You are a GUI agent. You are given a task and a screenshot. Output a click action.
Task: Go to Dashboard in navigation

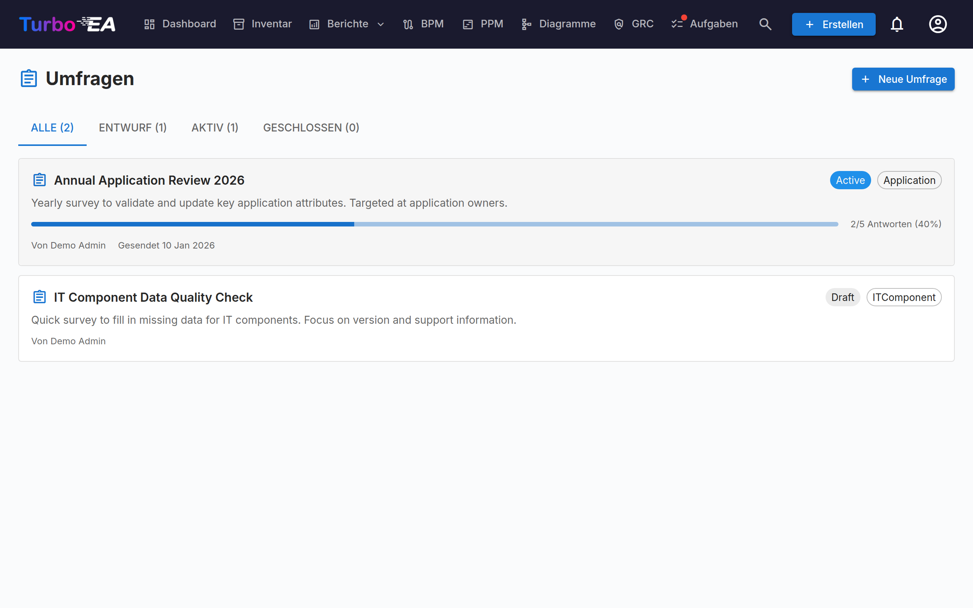pyautogui.click(x=189, y=24)
